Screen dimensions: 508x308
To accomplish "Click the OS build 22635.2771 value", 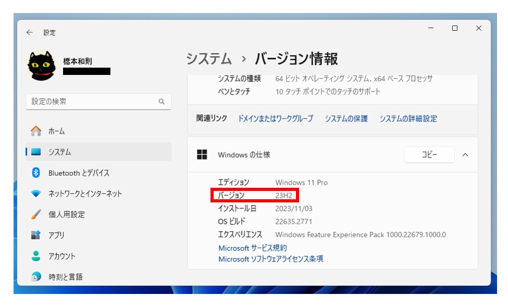I will pyautogui.click(x=293, y=222).
